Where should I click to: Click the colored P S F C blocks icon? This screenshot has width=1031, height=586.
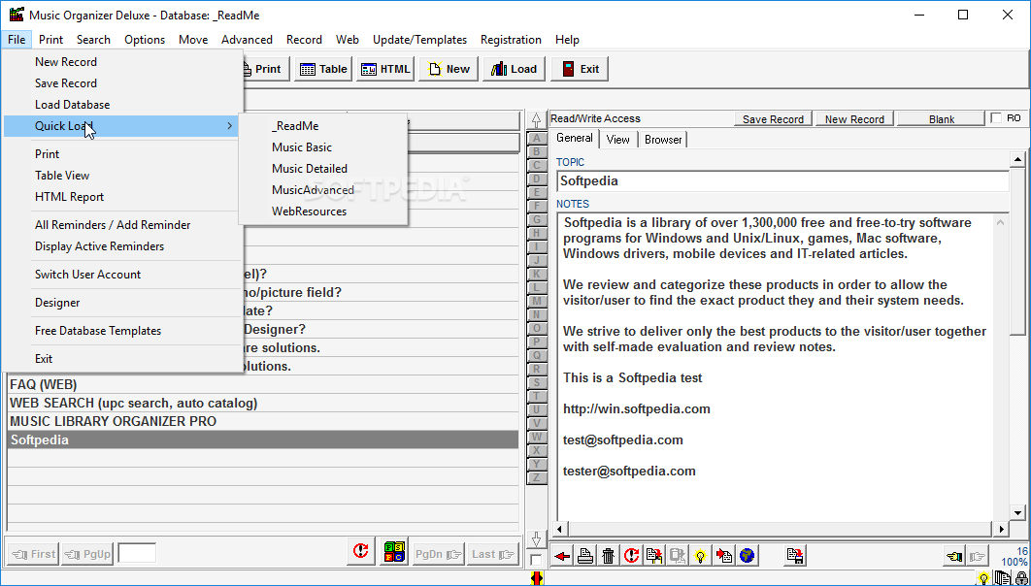(395, 552)
